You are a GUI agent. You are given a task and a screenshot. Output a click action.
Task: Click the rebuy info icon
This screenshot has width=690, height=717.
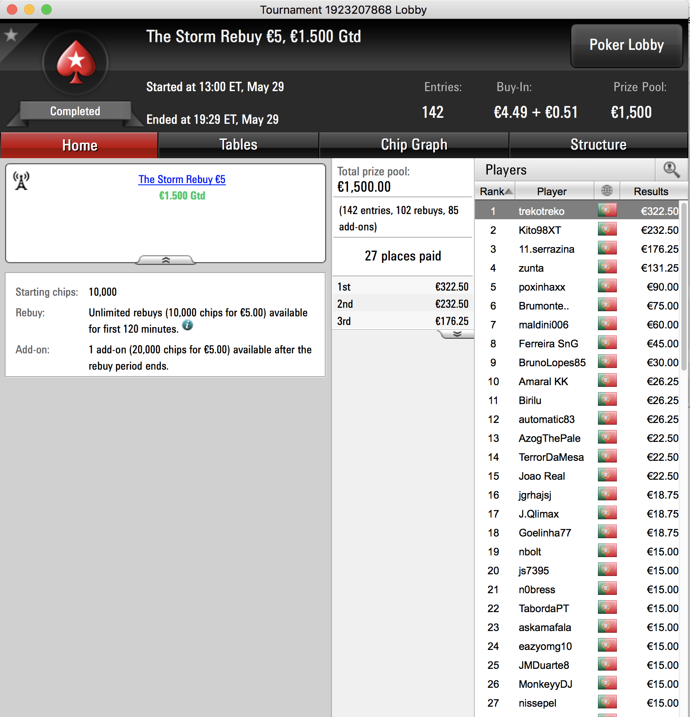click(188, 325)
